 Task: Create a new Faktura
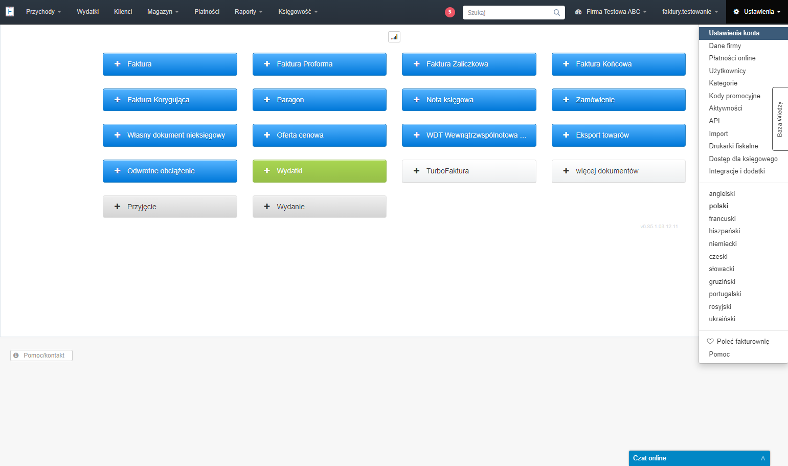[170, 64]
